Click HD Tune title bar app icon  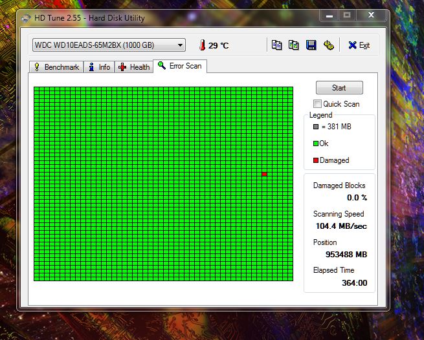click(x=26, y=18)
